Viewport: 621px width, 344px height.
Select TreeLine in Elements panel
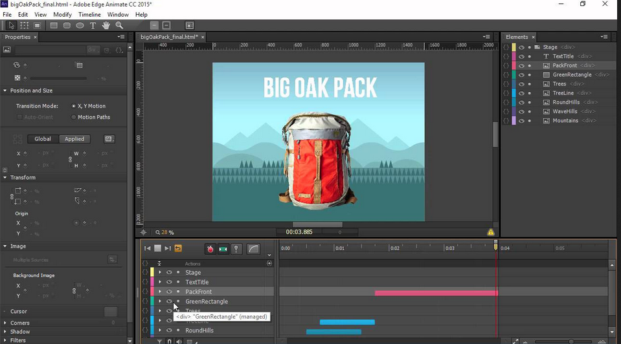563,93
